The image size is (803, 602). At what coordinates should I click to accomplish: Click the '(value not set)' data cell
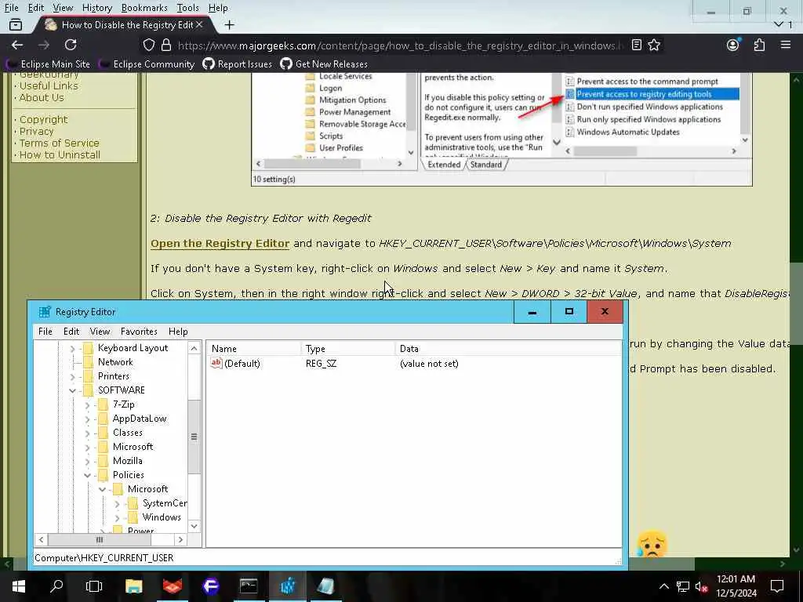tap(429, 364)
